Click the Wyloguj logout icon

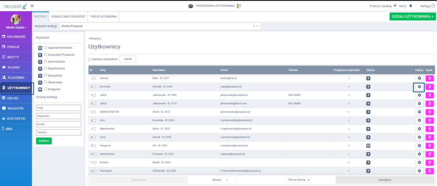433,6
